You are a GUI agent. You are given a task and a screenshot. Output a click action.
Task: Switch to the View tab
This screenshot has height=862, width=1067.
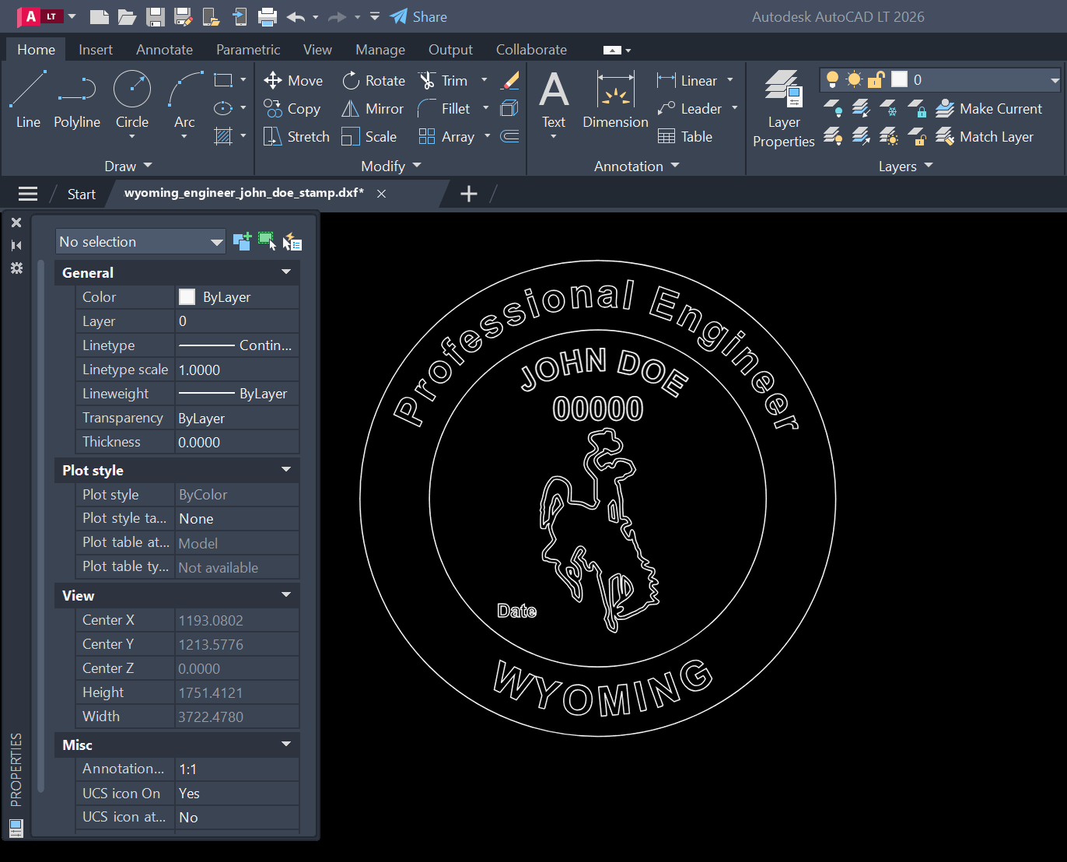pyautogui.click(x=317, y=49)
